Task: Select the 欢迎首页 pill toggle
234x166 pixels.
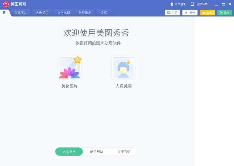Action: click(69, 152)
